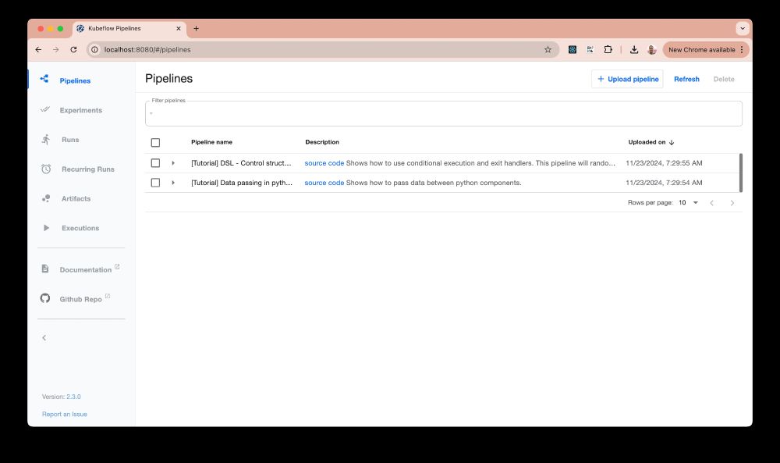Click the Executions play-arrow icon
Viewport: 780px width, 463px height.
[x=46, y=227]
